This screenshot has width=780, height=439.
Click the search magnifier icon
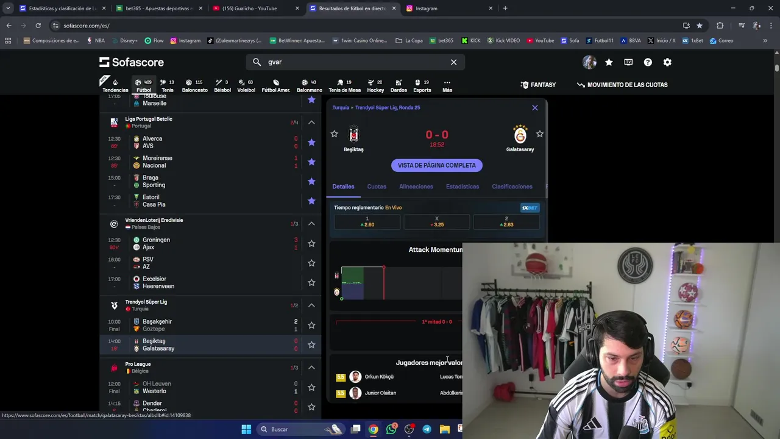coord(257,62)
